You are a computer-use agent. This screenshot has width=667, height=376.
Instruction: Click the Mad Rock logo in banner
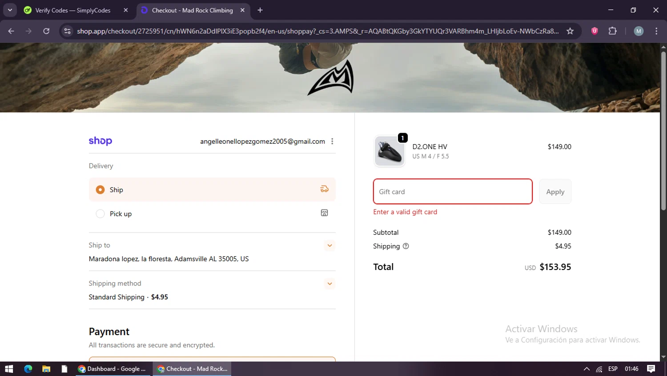331,78
